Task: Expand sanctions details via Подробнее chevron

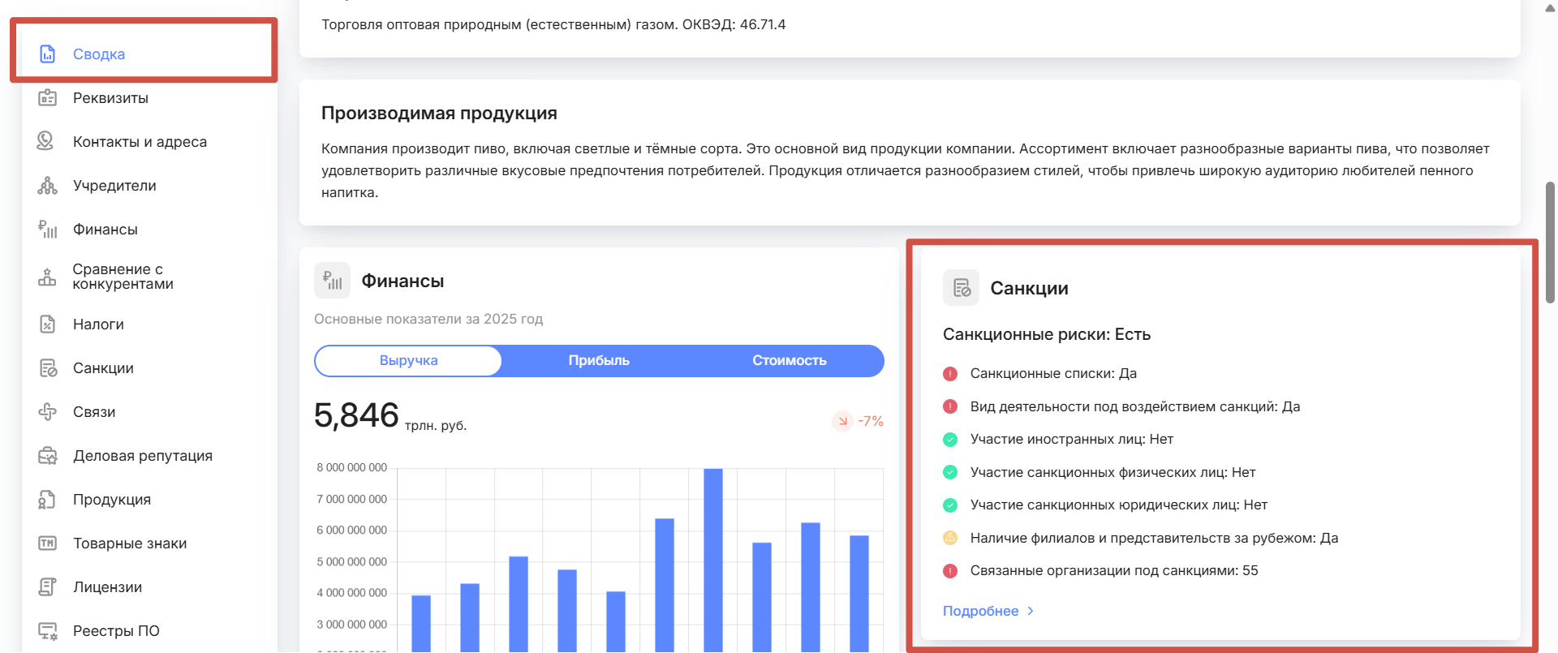Action: click(x=1031, y=611)
